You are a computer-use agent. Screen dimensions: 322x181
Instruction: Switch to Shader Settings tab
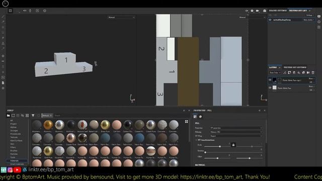tap(278, 11)
